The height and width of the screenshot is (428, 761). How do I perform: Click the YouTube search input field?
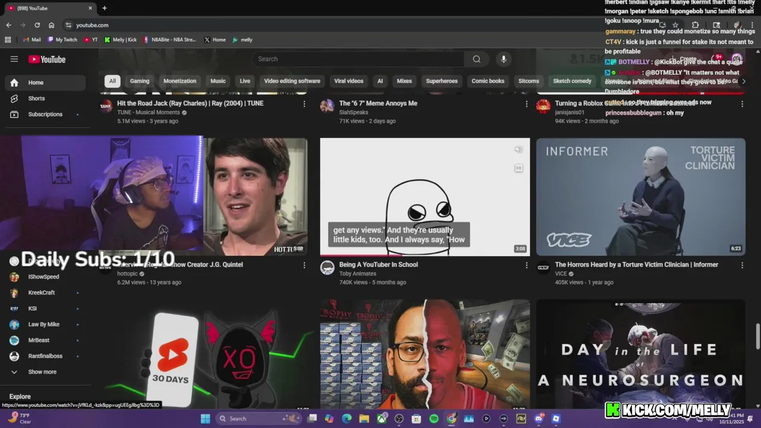coord(358,59)
